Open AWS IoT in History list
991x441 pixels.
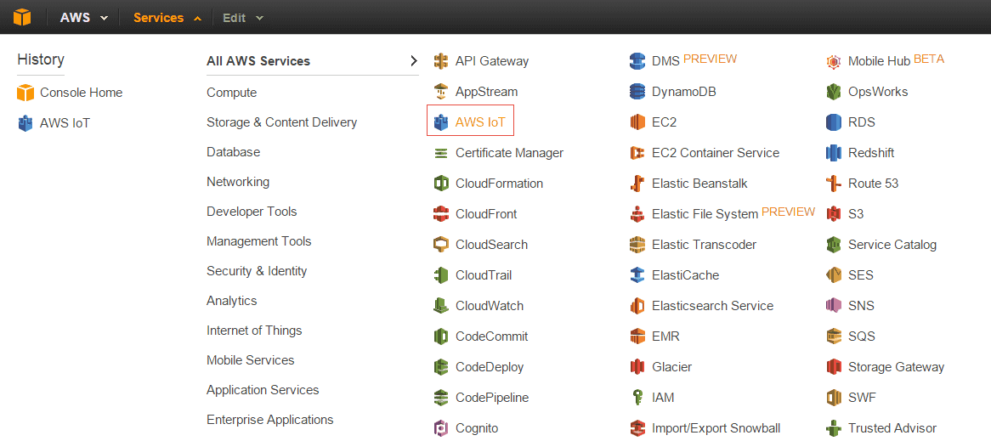(x=65, y=122)
